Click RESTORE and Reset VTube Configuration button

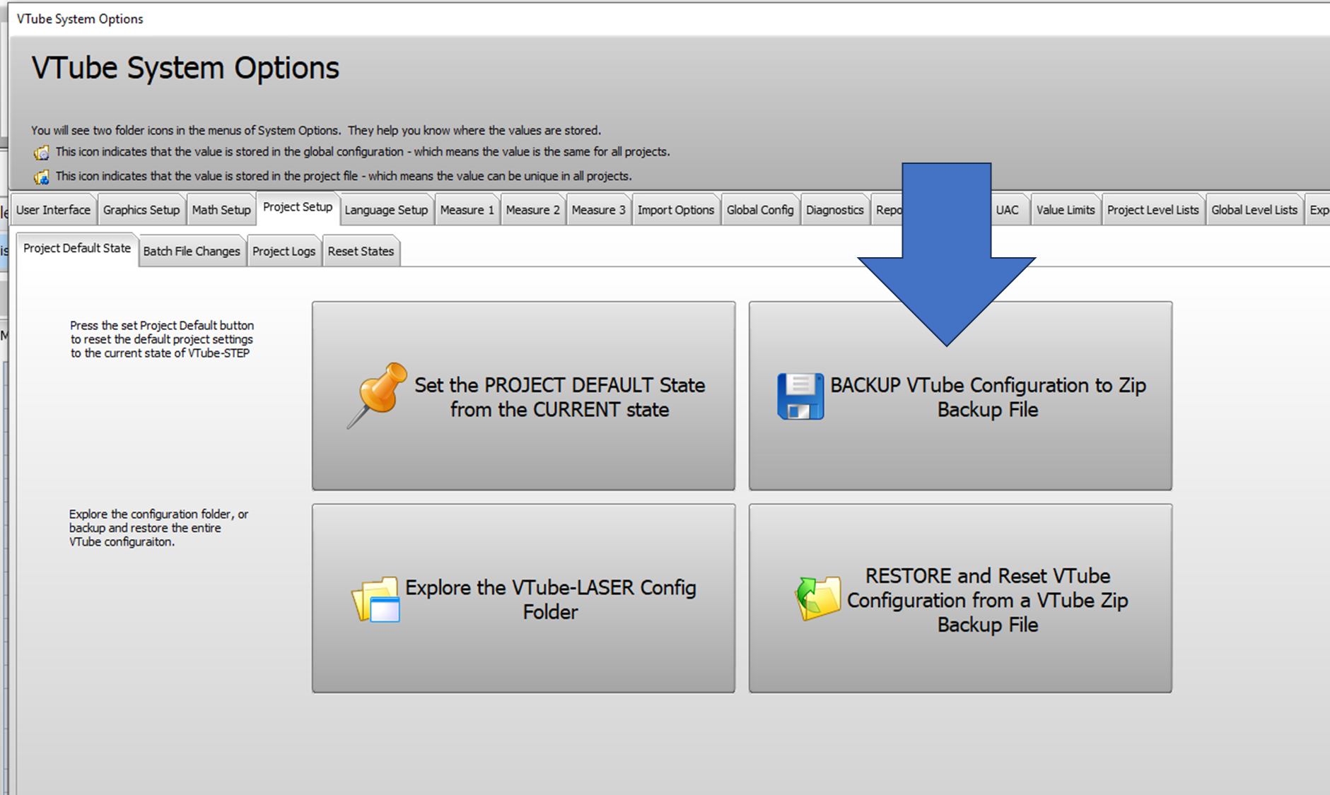point(960,598)
